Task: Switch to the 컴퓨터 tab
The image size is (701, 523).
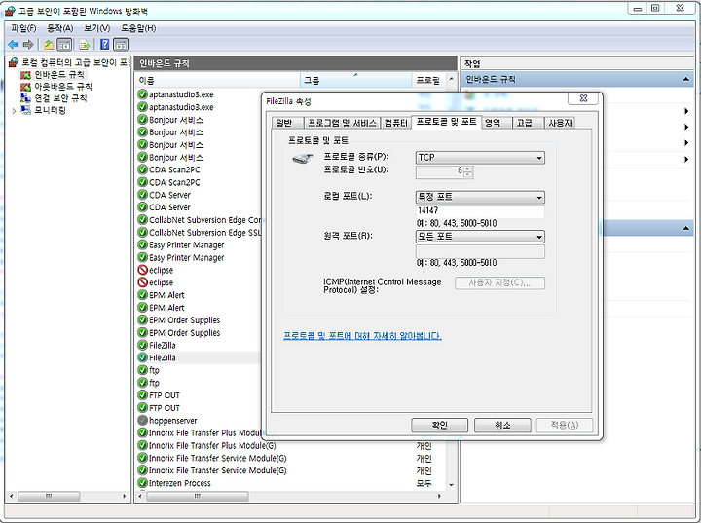Action: [x=395, y=123]
